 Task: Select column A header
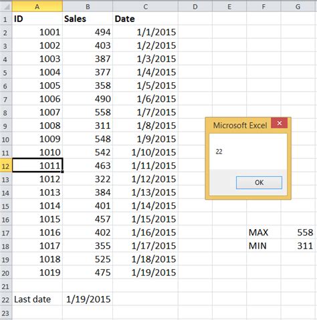coord(37,7)
